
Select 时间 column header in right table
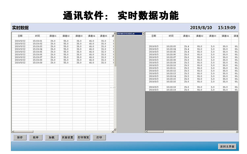[x=171, y=36]
